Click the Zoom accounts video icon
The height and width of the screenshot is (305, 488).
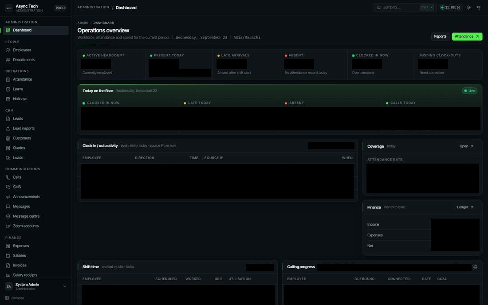[x=8, y=226]
